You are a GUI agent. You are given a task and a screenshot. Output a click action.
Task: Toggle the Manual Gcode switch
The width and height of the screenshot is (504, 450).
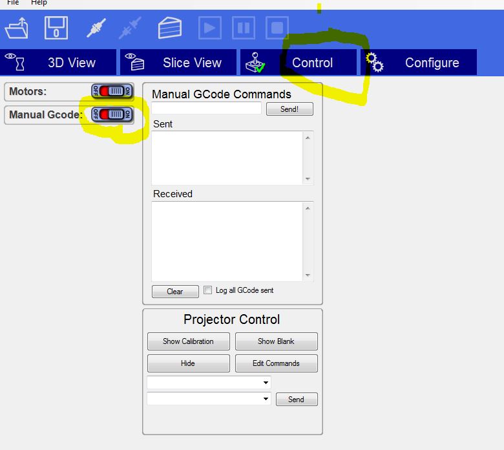tap(112, 114)
